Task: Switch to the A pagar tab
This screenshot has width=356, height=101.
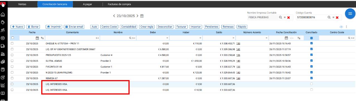Action: pyautogui.click(x=88, y=4)
